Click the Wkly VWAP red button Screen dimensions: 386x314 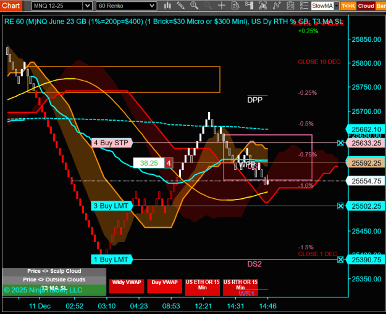[x=127, y=286]
